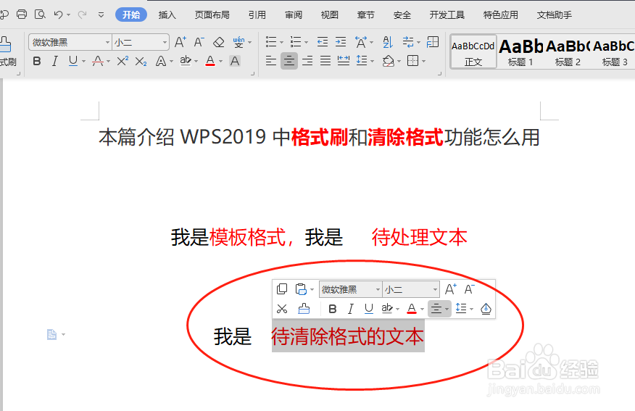Image resolution: width=635 pixels, height=411 pixels.
Task: Apply subscript formatting
Action: [141, 61]
